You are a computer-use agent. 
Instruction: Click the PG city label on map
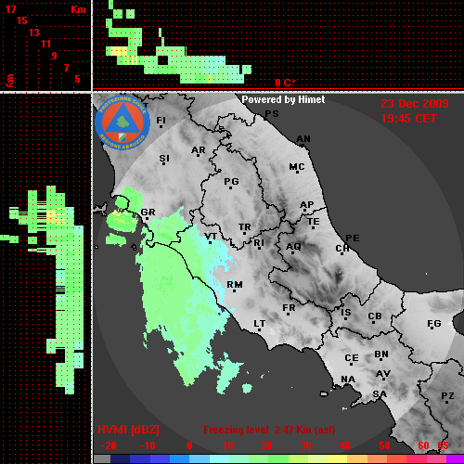coord(231,181)
